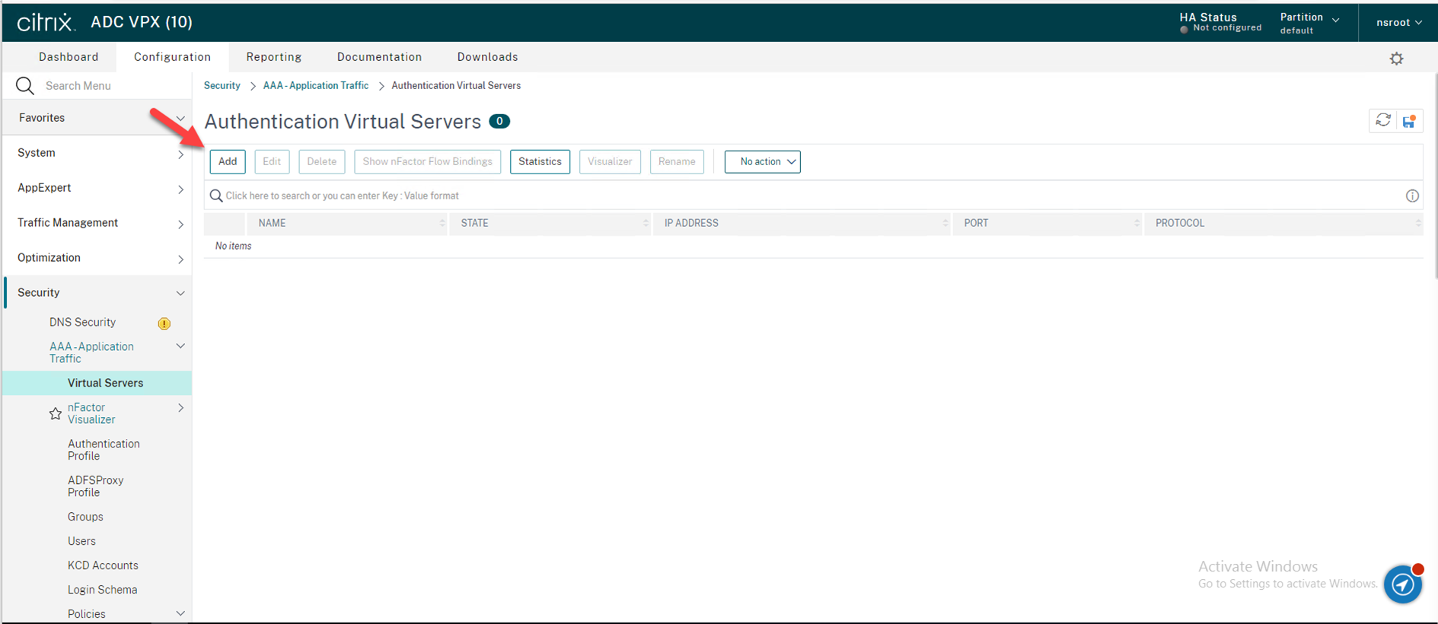The height and width of the screenshot is (624, 1438).
Task: Open the No action dropdown
Action: 762,161
